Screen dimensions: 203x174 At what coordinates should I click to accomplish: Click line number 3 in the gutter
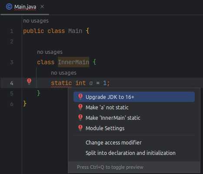click(12, 62)
